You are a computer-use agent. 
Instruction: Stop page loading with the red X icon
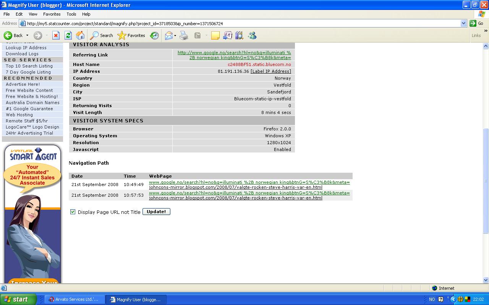coord(56,35)
